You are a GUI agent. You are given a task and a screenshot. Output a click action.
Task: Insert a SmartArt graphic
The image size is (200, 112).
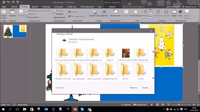pyautogui.click(x=58, y=14)
